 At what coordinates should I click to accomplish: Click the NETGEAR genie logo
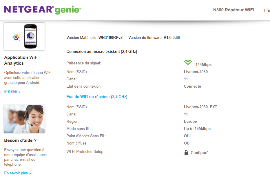pos(42,10)
